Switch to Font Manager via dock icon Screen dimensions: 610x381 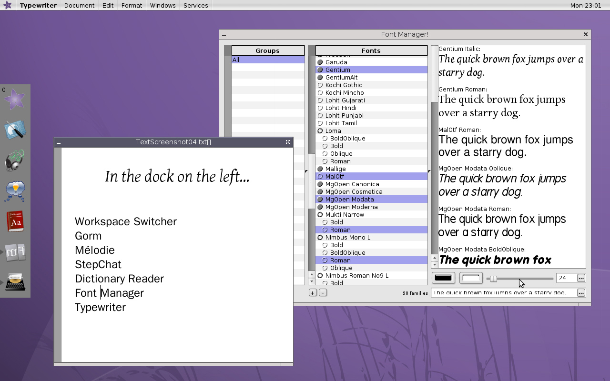point(15,252)
